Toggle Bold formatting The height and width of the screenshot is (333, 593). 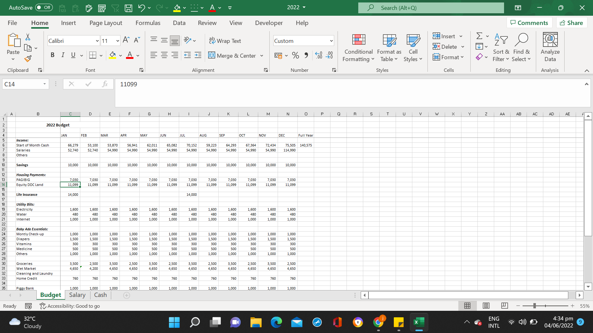tap(53, 55)
